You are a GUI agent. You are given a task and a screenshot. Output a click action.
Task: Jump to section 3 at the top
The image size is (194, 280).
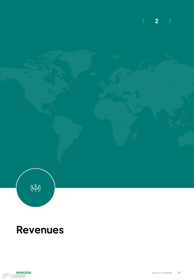point(170,21)
